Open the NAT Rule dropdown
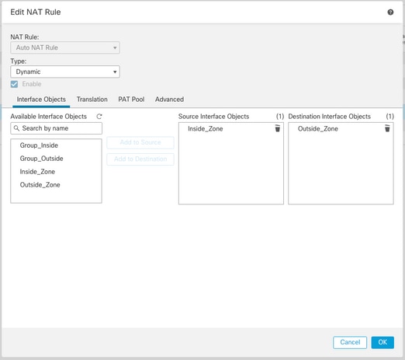 click(65, 47)
